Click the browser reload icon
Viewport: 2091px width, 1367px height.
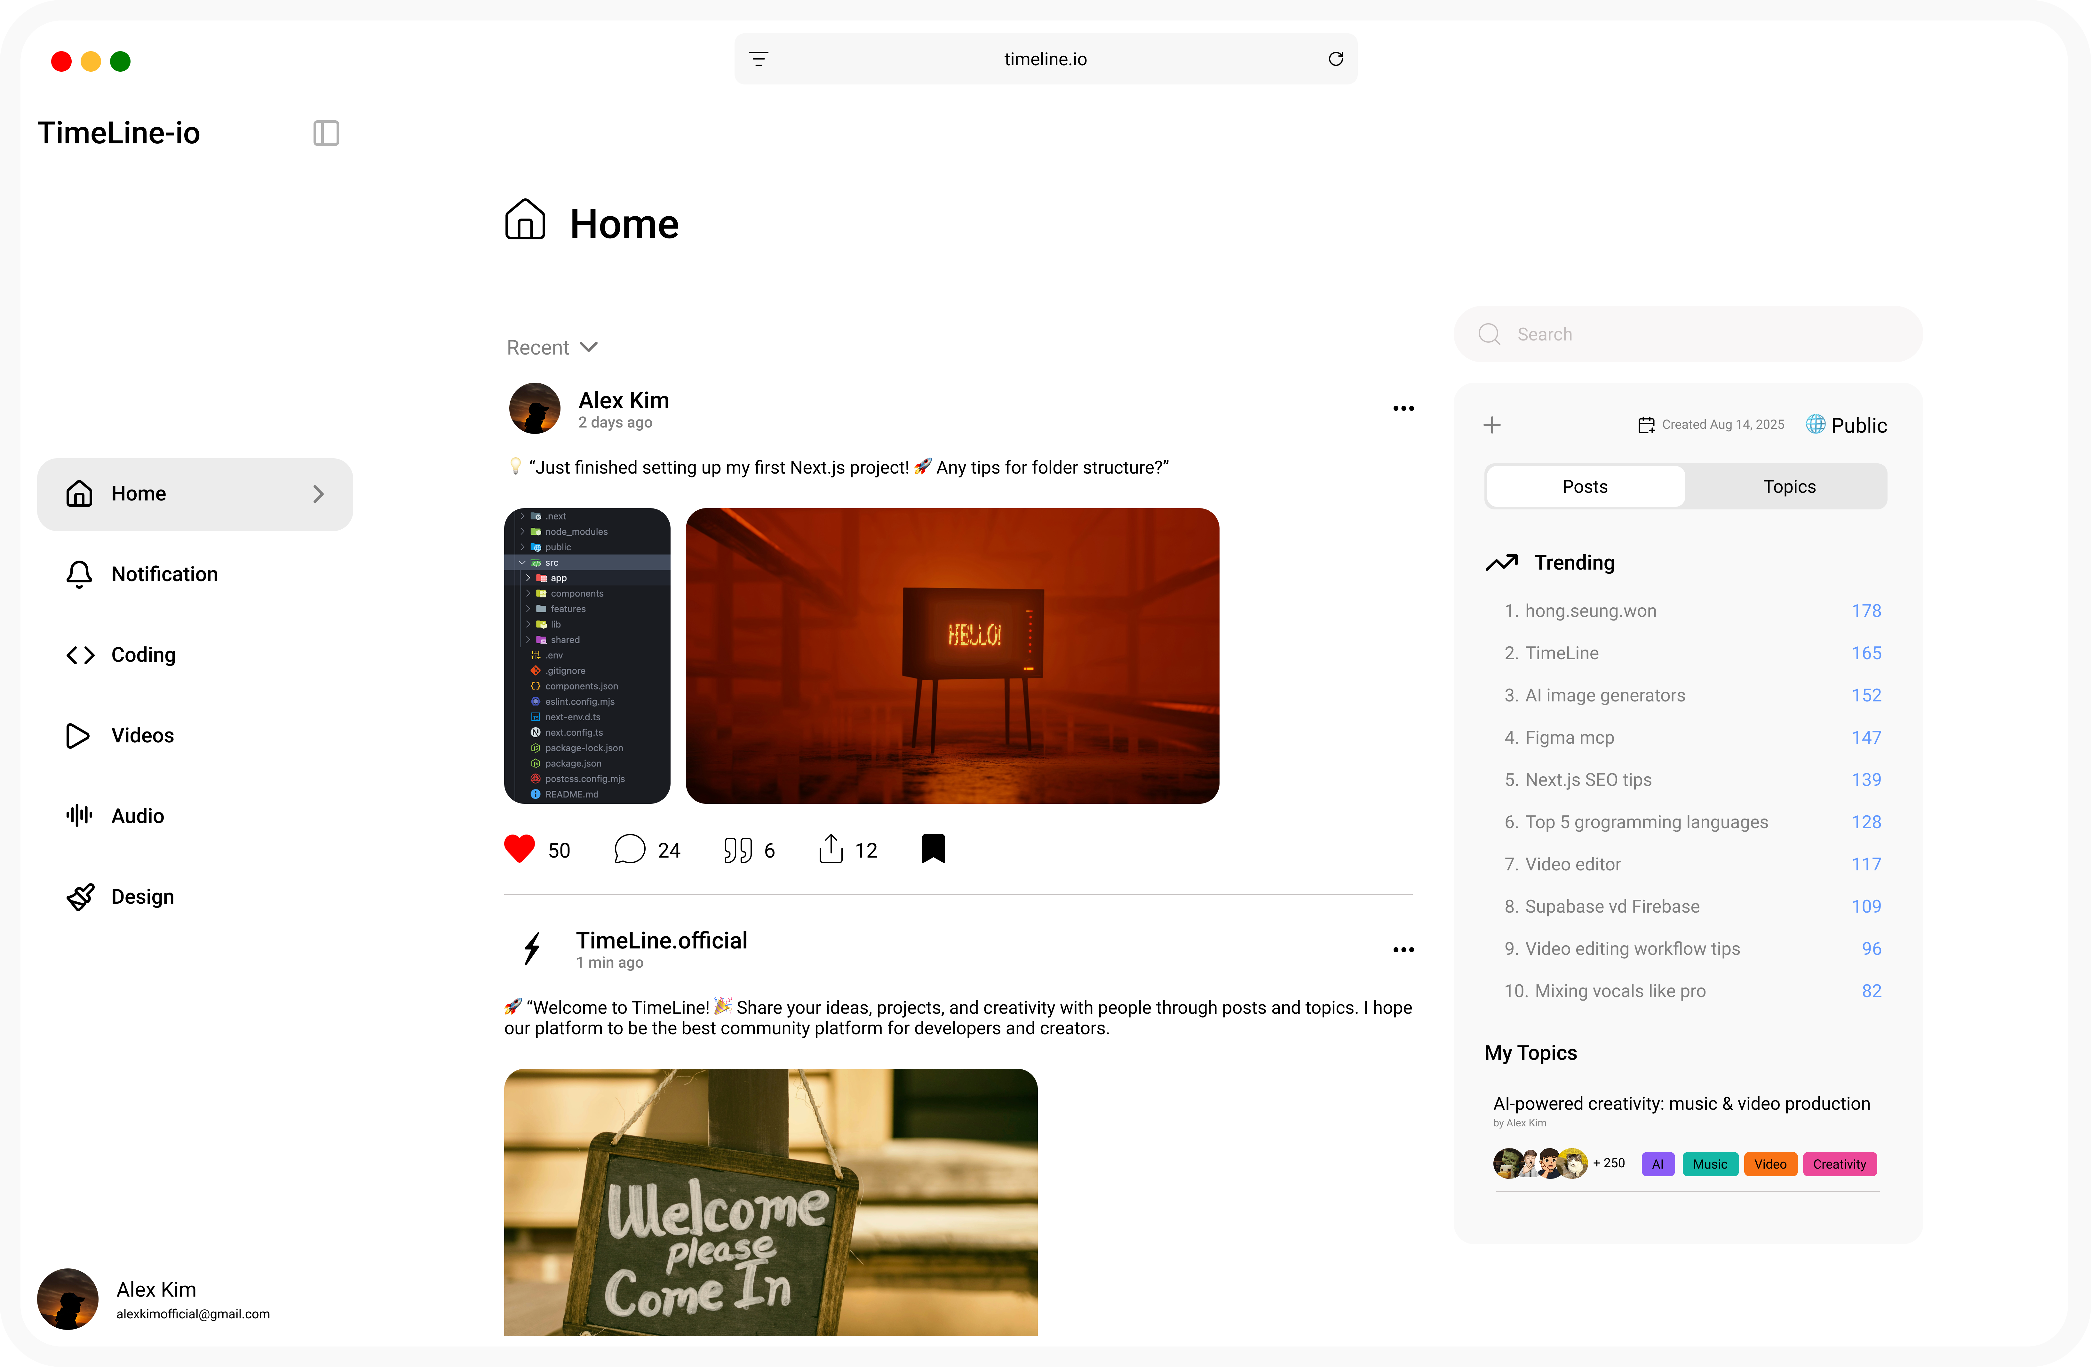[x=1335, y=59]
